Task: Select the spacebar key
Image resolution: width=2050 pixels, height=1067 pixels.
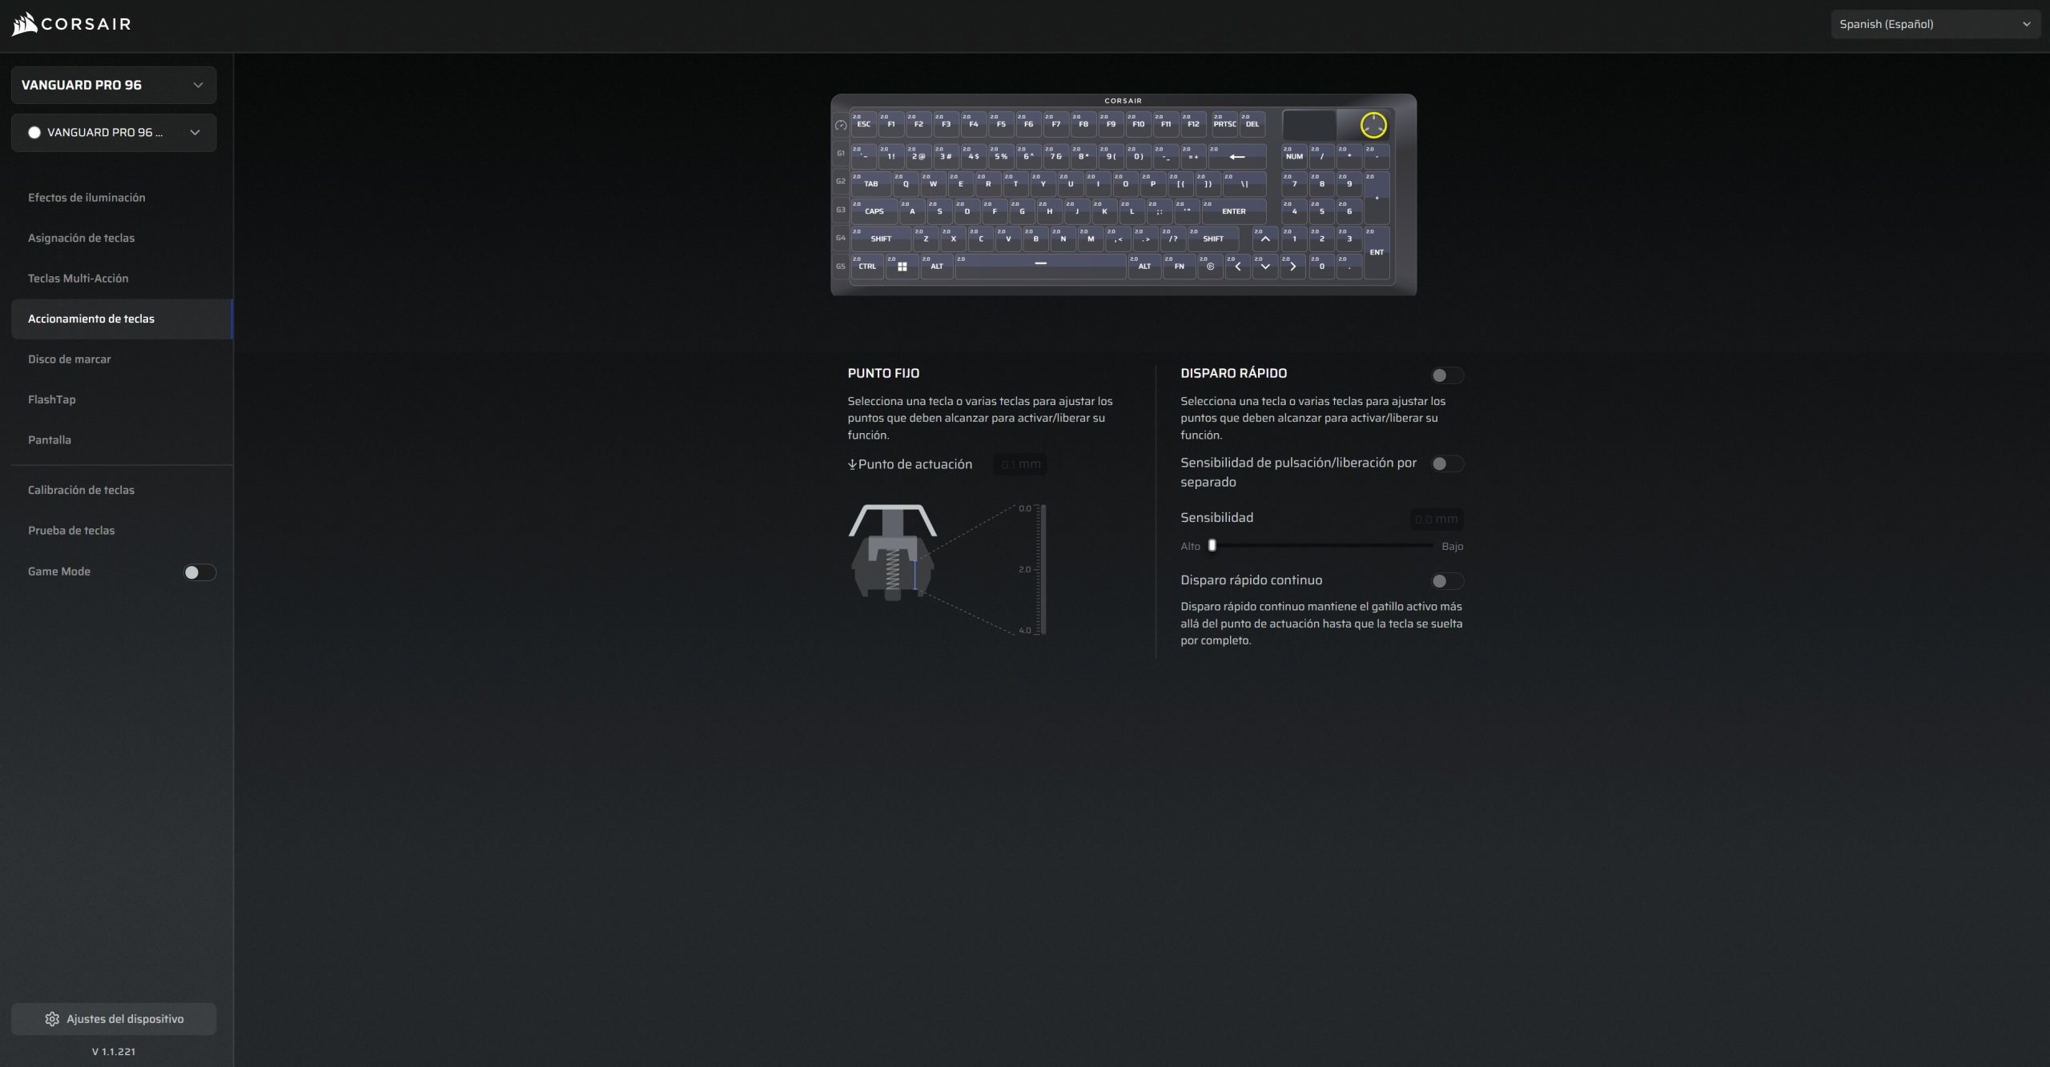Action: tap(1040, 266)
